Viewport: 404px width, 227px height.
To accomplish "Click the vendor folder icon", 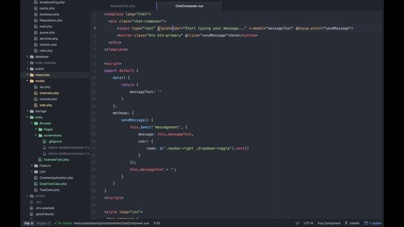I will coord(32,196).
